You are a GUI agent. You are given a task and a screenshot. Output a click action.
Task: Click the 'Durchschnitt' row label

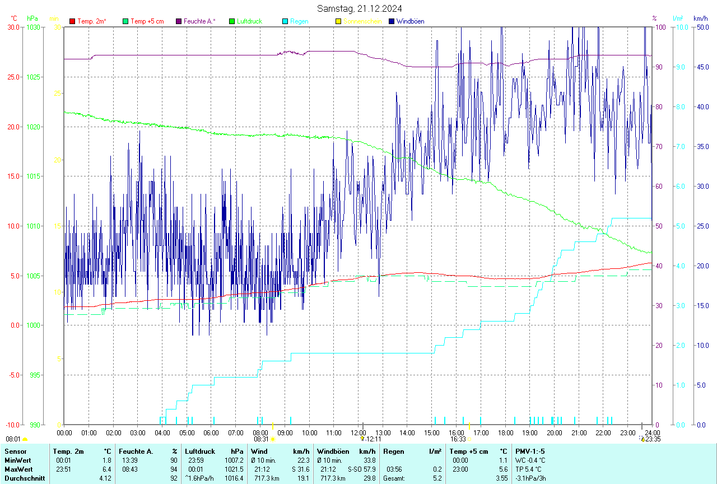24,478
